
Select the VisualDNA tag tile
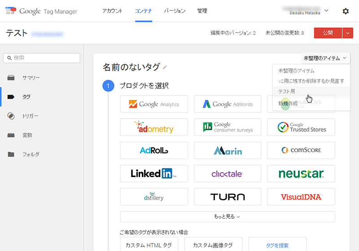pyautogui.click(x=301, y=197)
